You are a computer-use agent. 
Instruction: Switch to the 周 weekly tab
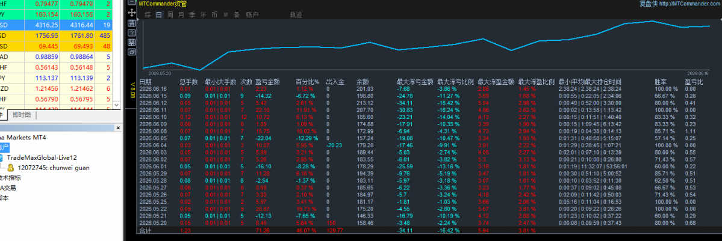170,14
